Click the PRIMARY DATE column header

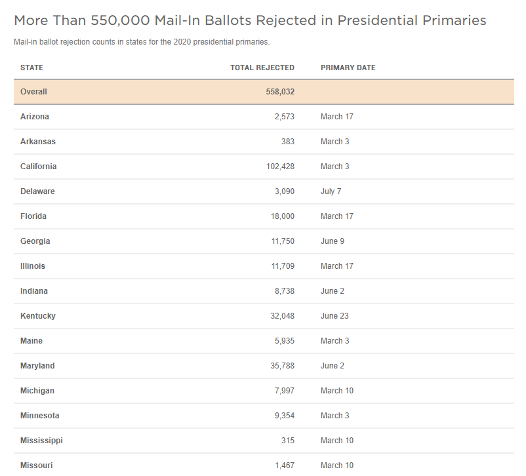point(348,68)
